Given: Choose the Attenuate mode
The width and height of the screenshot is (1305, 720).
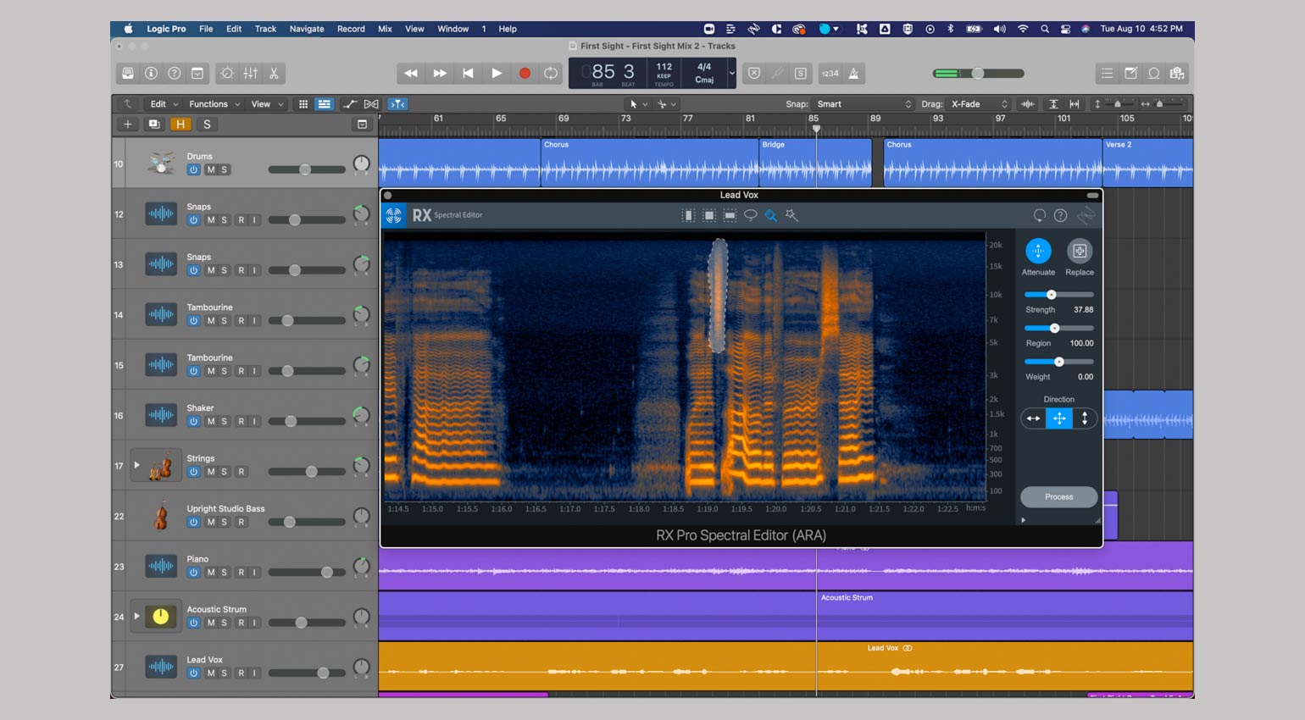Looking at the screenshot, I should (1038, 251).
